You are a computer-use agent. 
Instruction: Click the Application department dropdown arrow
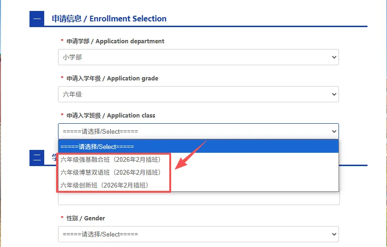(333, 57)
